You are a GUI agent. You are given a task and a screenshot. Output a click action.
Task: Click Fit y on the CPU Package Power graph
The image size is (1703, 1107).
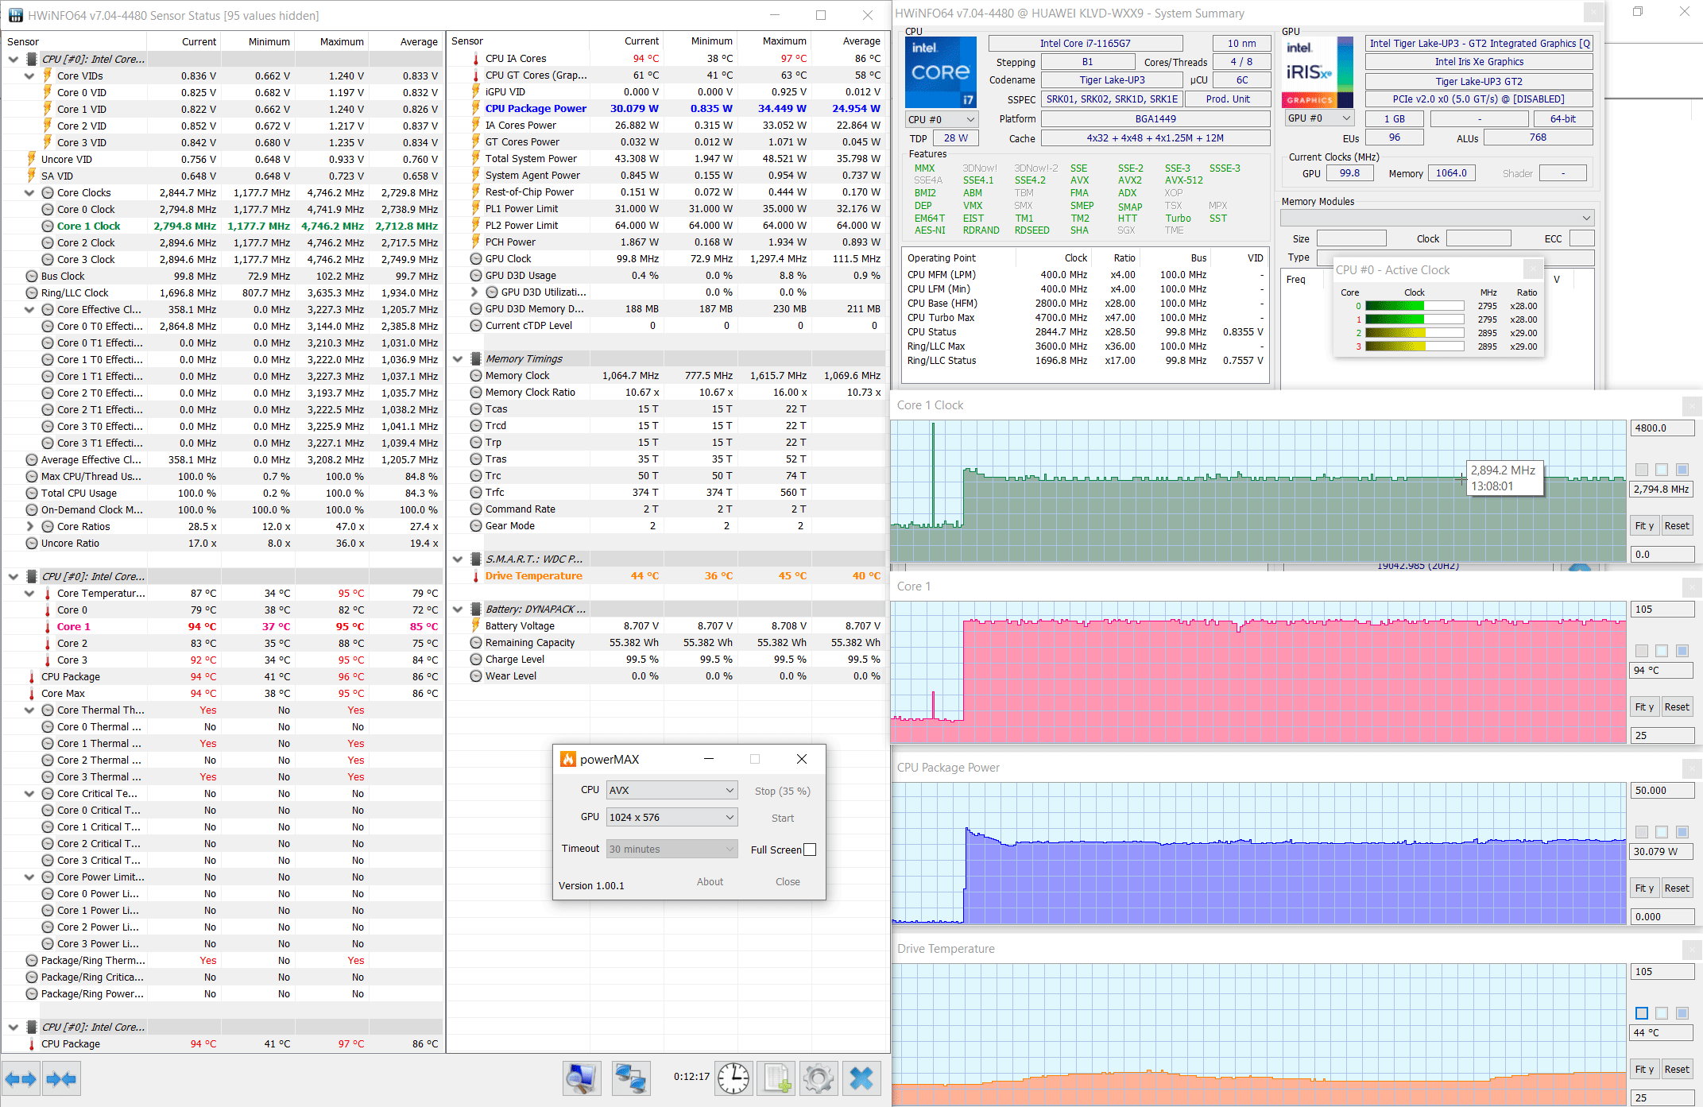pyautogui.click(x=1644, y=888)
